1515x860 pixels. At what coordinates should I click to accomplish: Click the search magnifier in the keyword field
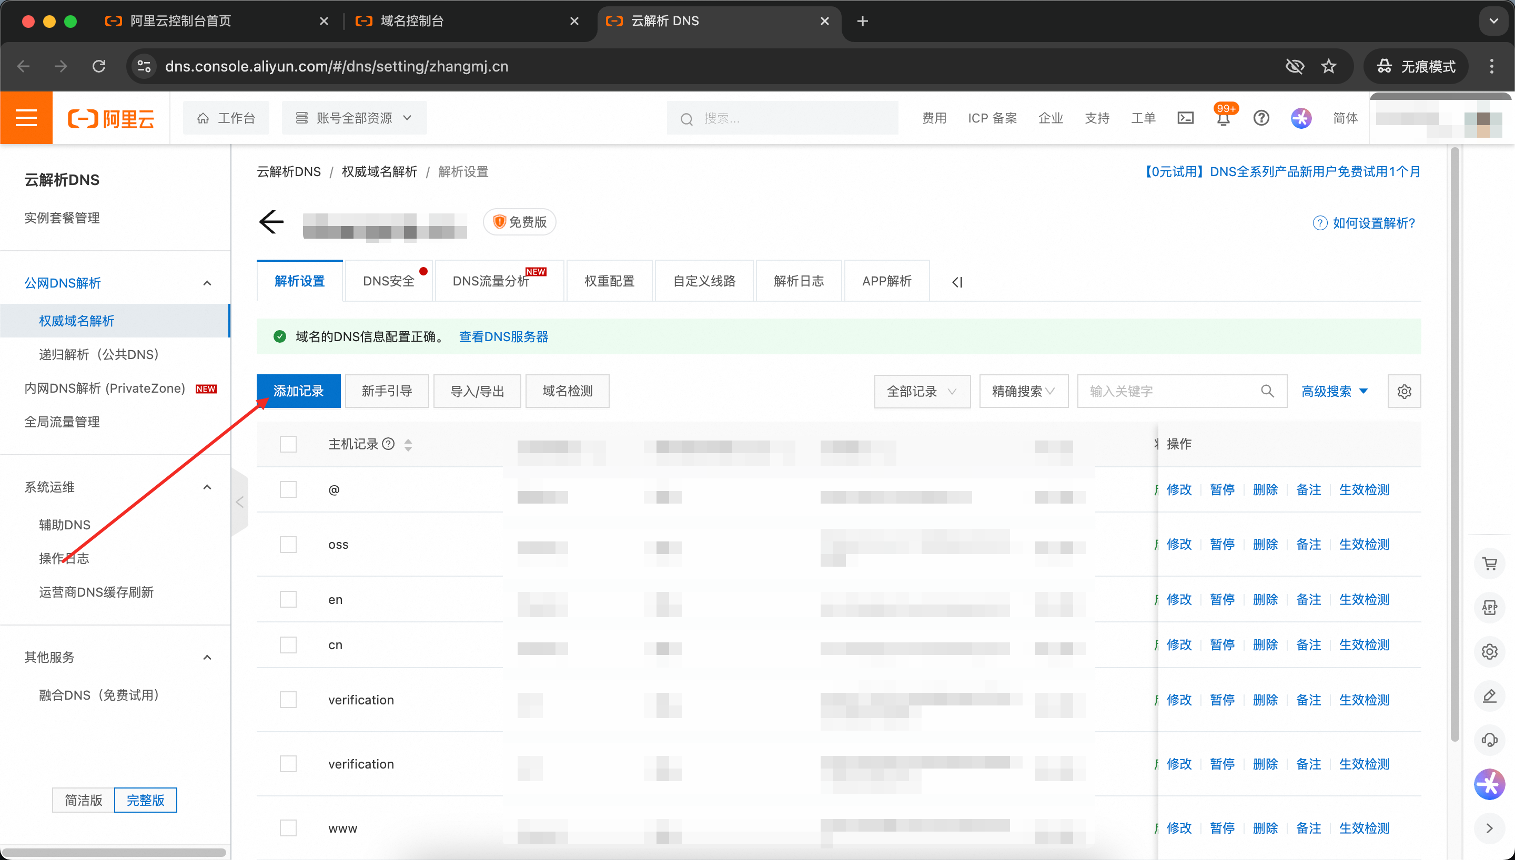coord(1267,391)
